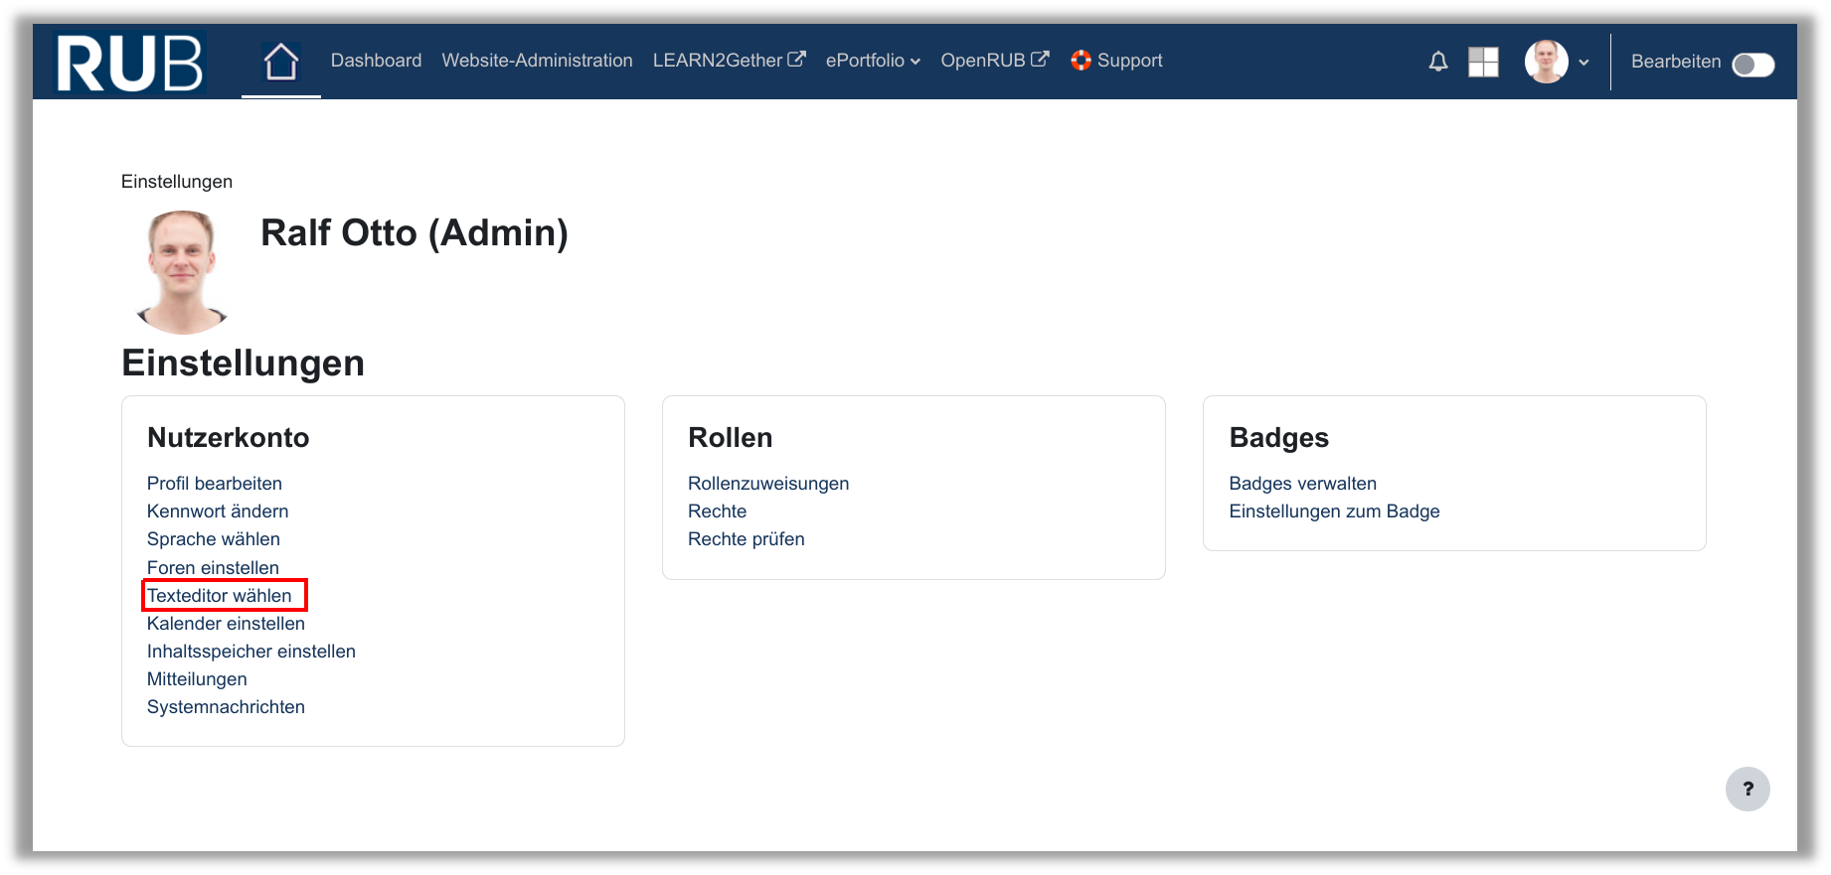Viewport: 1831px width, 875px height.
Task: Open Badges verwalten link
Action: point(1302,484)
